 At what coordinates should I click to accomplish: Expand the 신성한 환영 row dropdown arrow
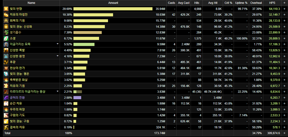point(58,56)
